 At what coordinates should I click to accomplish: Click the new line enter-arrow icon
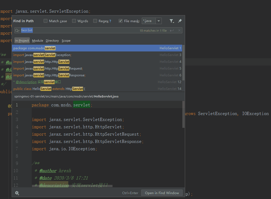coord(172,31)
